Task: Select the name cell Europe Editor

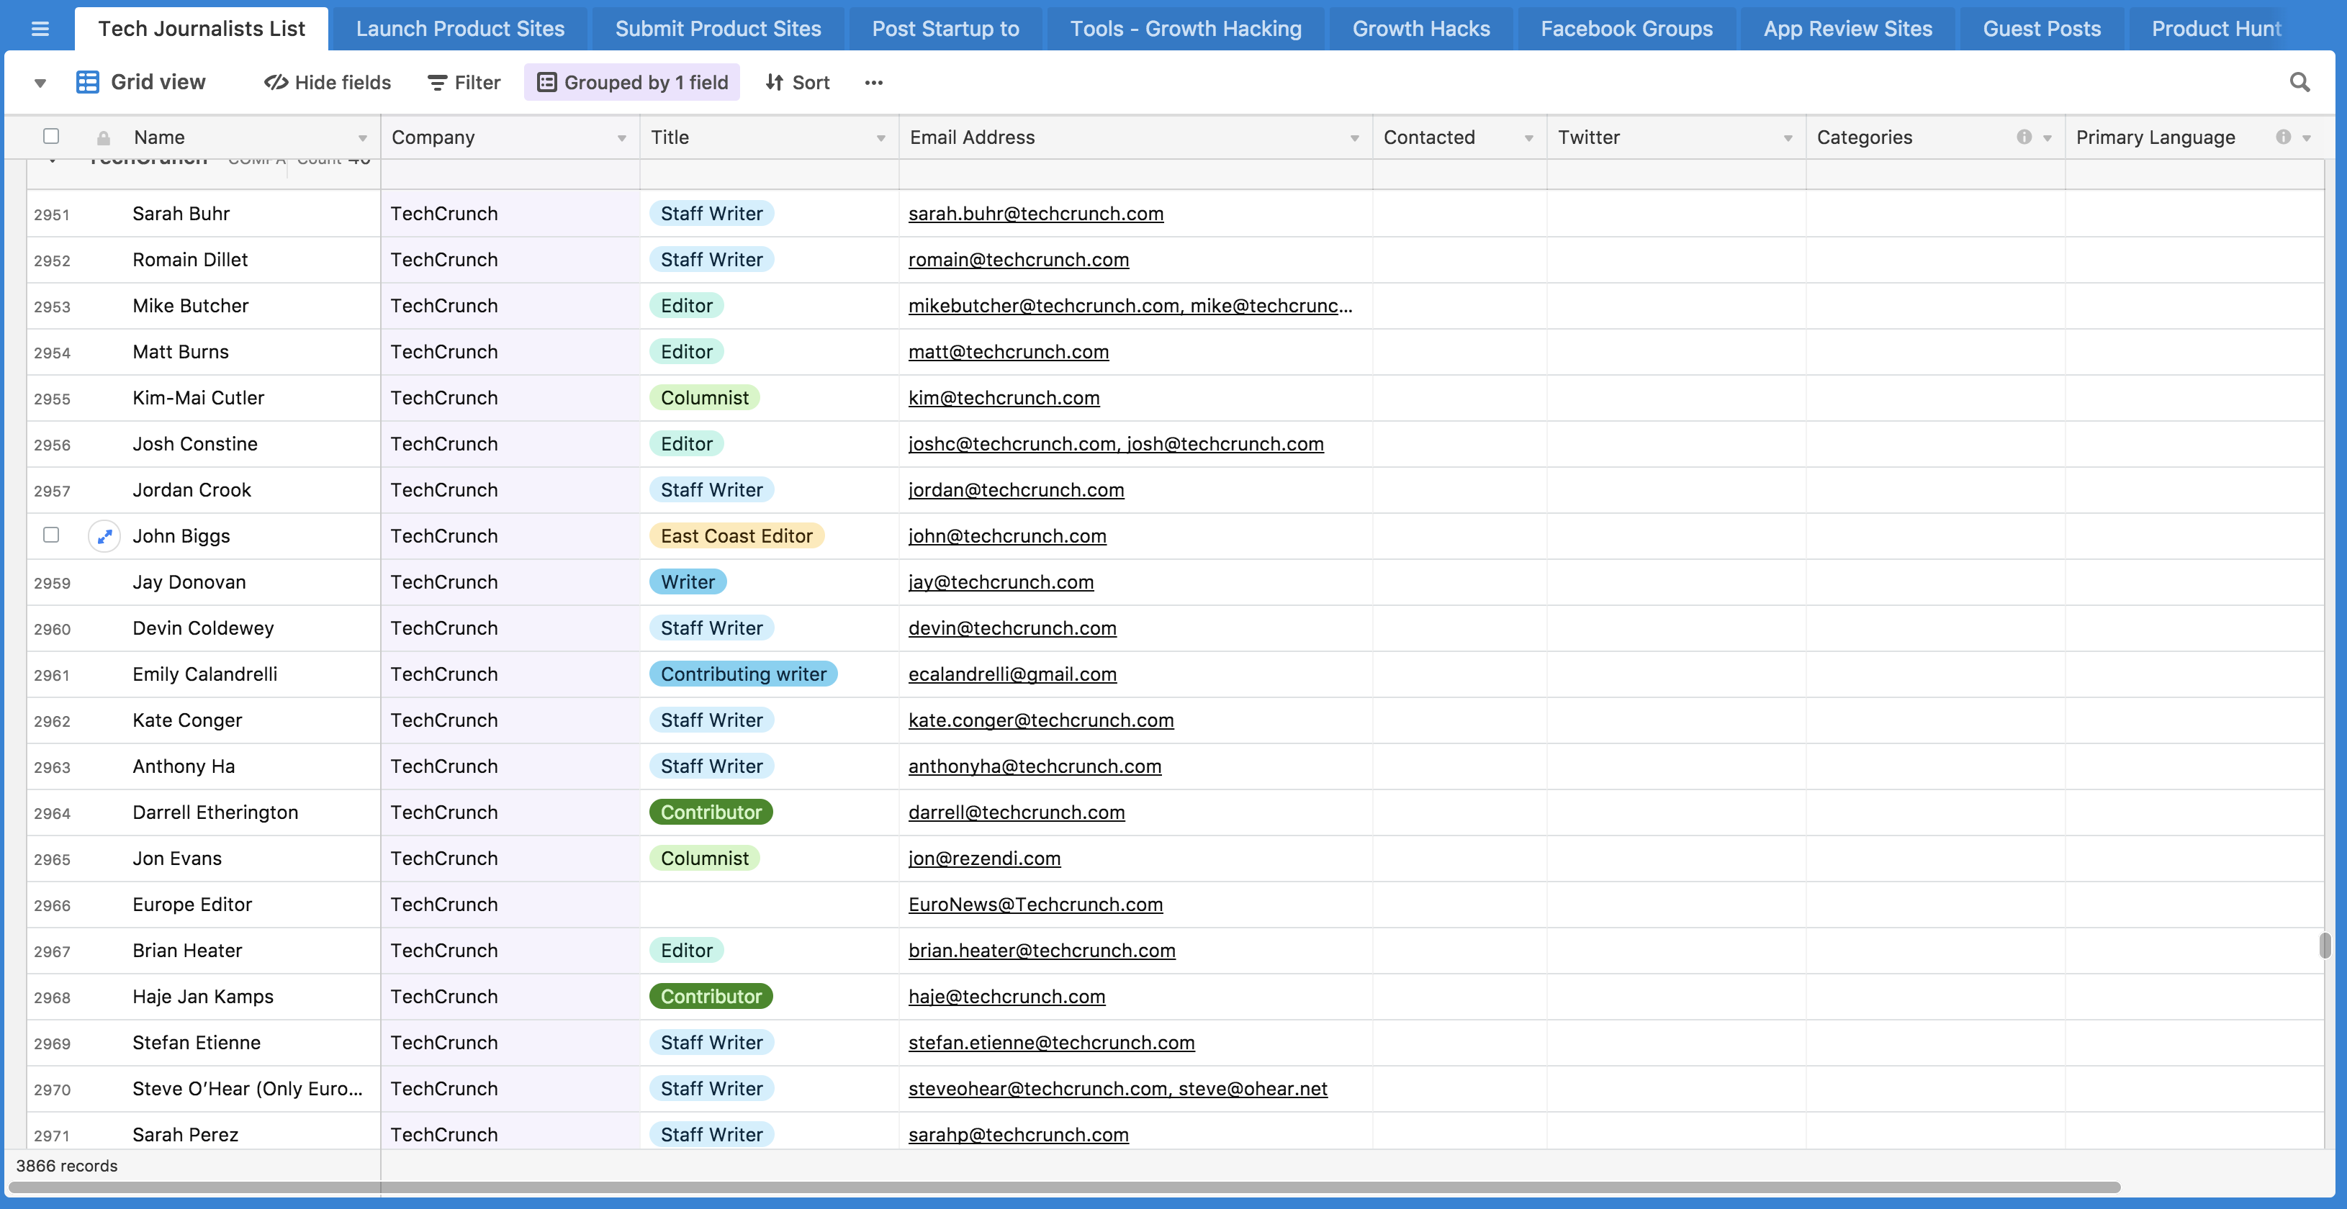Action: coord(192,905)
